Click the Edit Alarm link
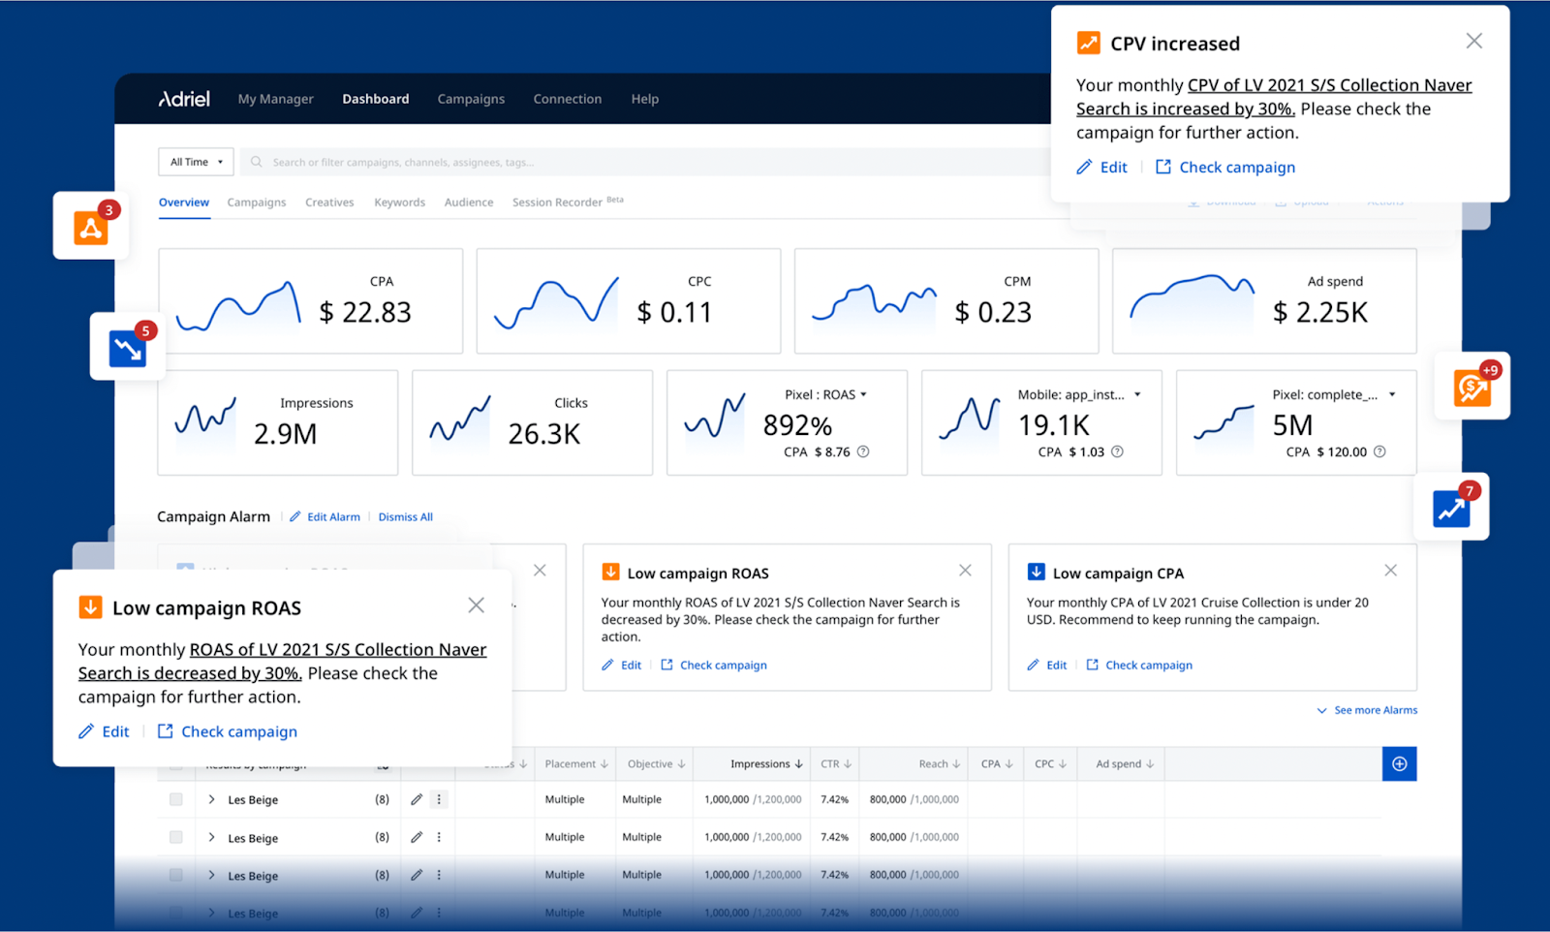1550x932 pixels. coord(325,517)
